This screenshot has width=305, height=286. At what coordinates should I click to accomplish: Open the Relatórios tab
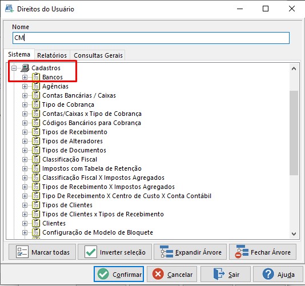click(52, 55)
